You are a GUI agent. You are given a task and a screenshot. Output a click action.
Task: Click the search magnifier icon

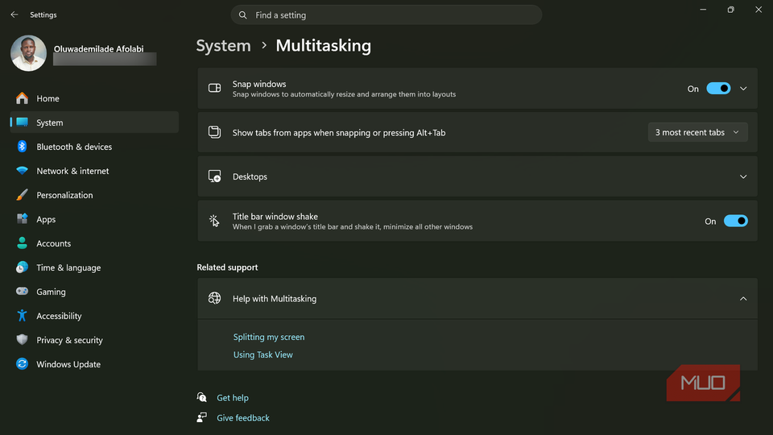pos(242,15)
